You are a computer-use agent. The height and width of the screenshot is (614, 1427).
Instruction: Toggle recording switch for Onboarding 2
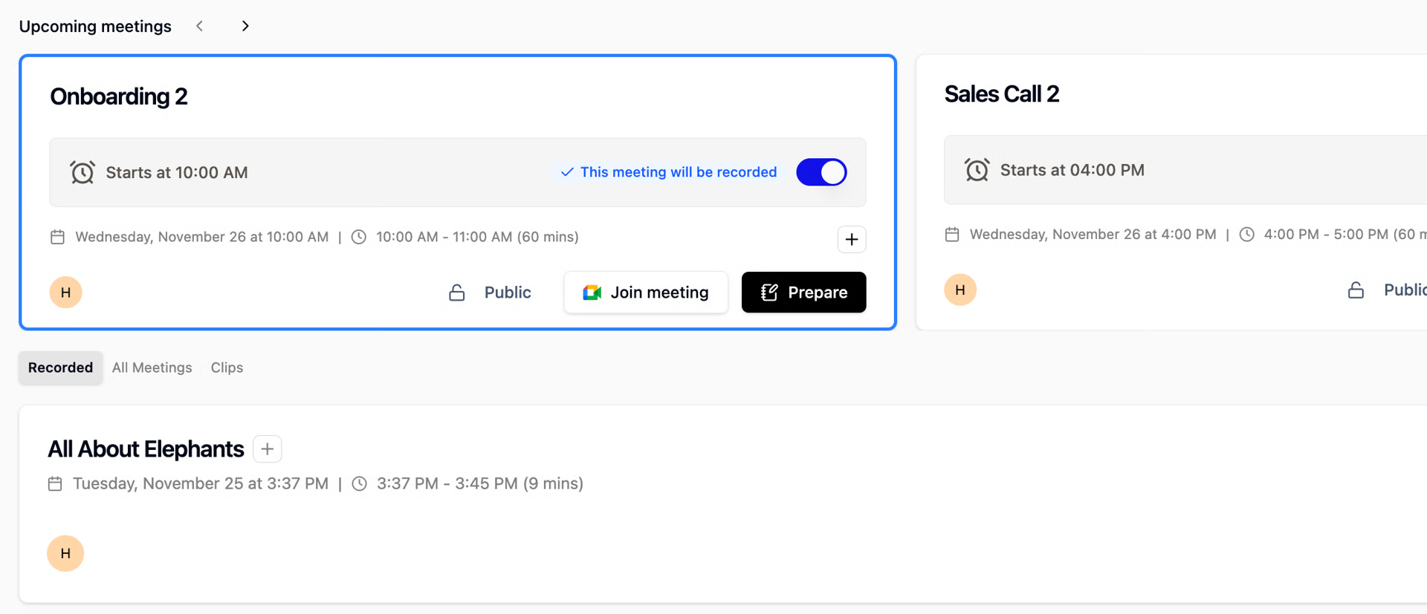(821, 172)
